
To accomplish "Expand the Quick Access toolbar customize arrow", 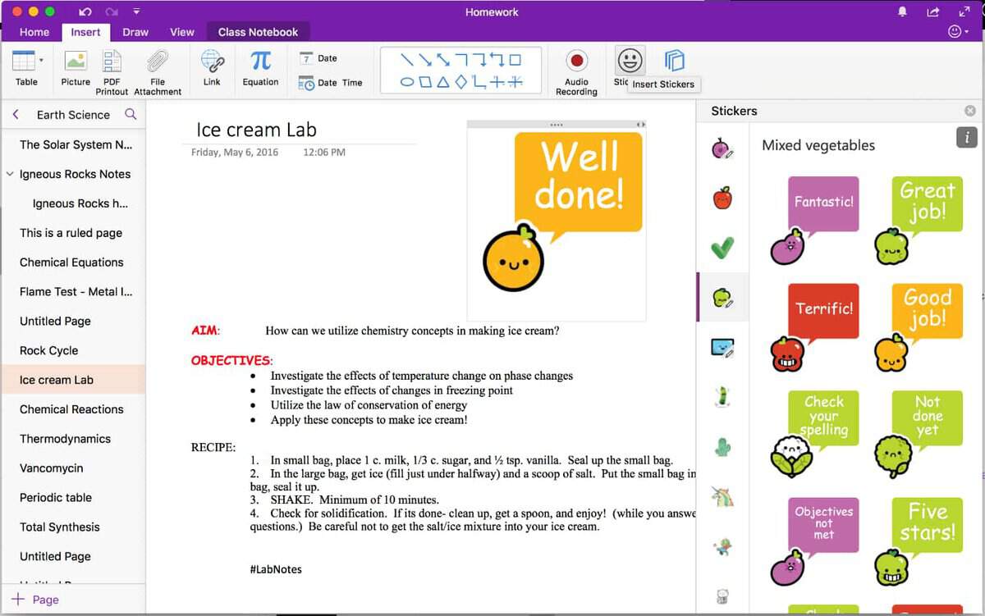I will 136,11.
